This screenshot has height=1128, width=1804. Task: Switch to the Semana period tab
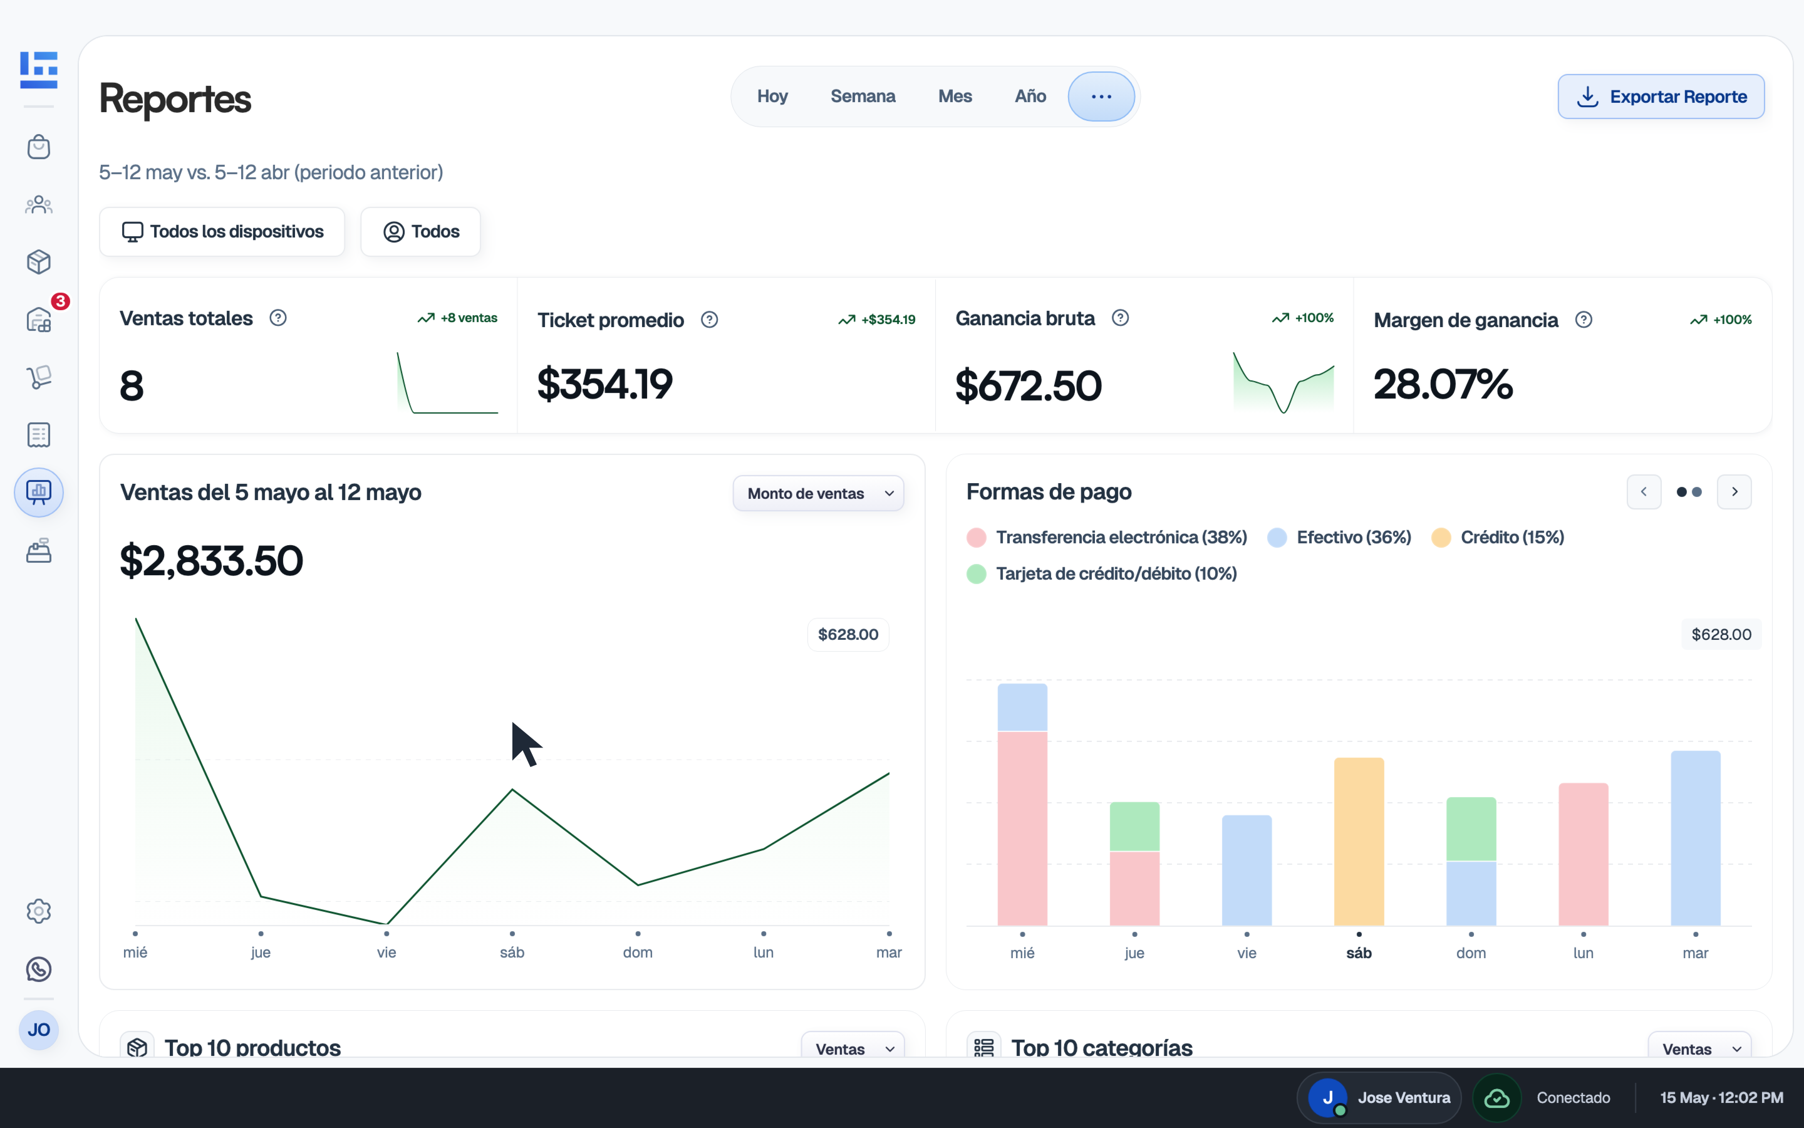tap(863, 97)
